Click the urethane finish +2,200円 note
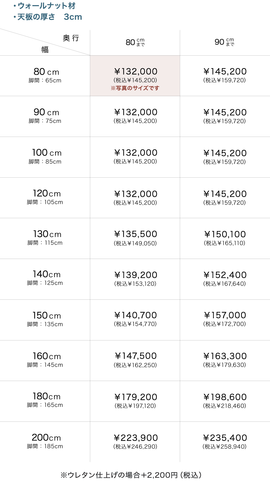This screenshot has height=486, width=270. pos(131,475)
